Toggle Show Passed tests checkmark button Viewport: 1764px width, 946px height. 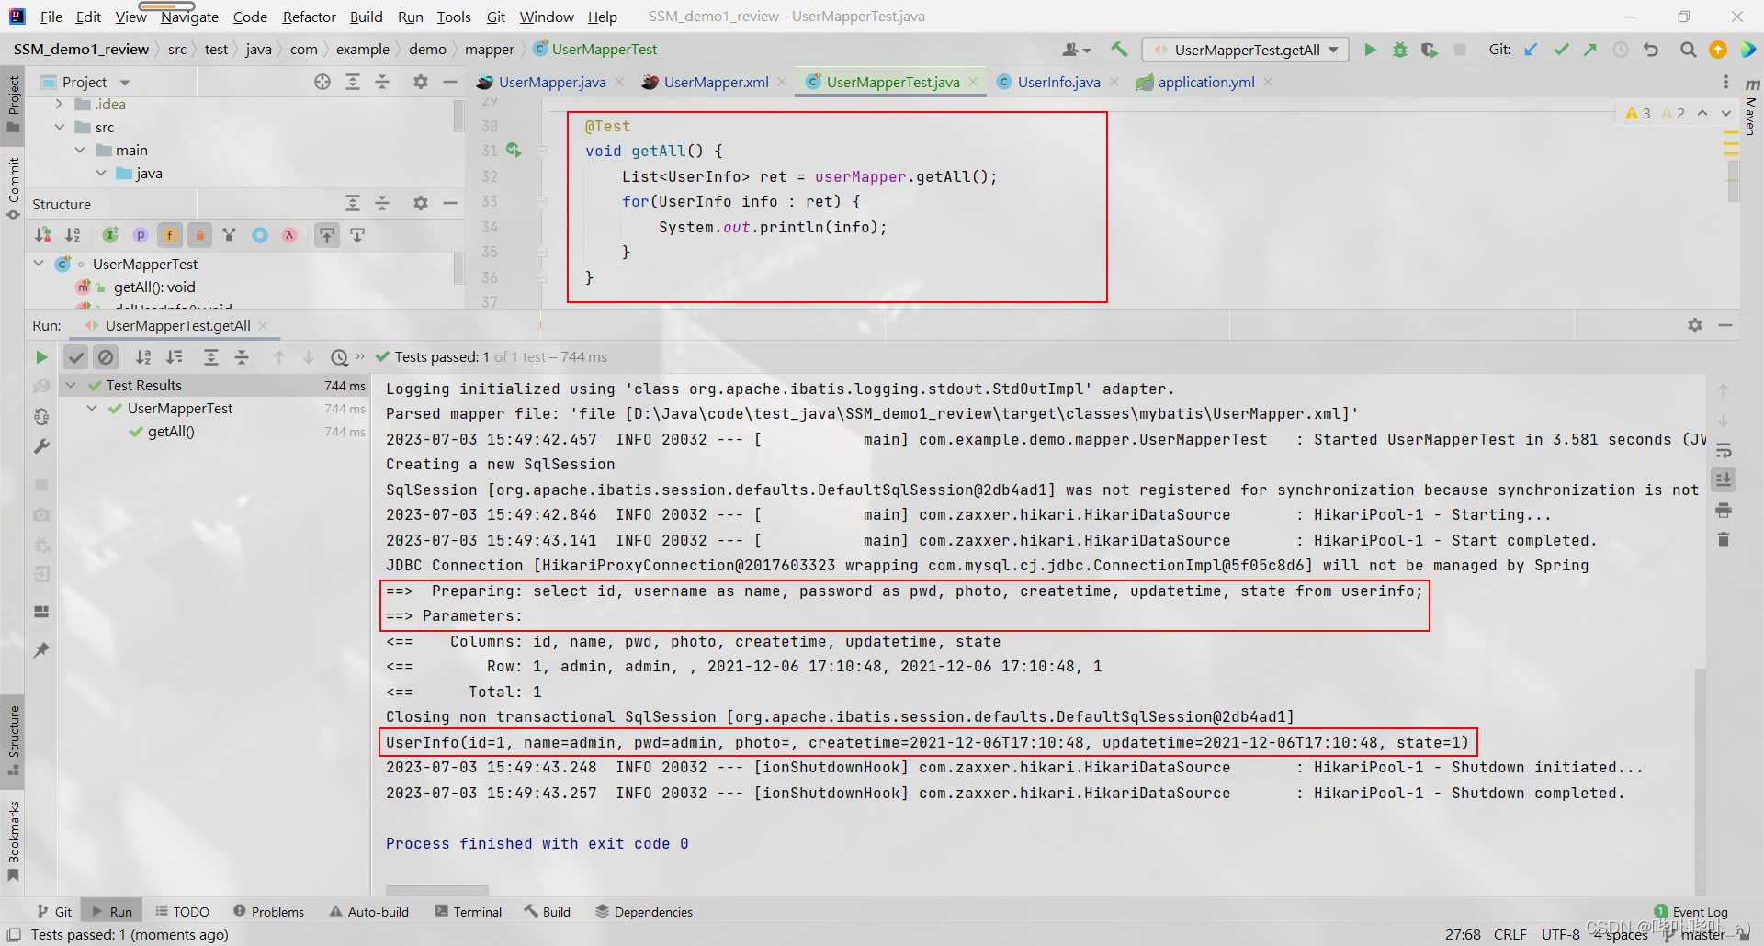pos(76,357)
